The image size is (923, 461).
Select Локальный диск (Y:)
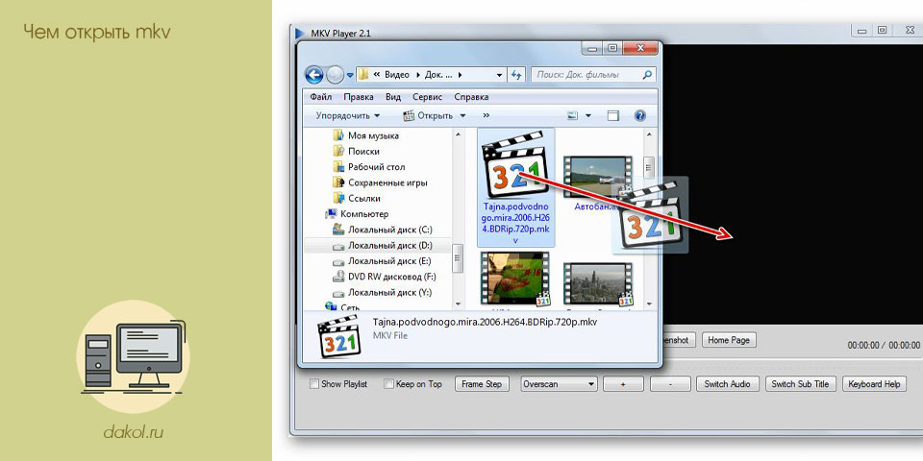click(x=389, y=292)
